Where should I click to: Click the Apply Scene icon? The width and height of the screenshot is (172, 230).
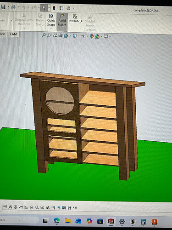(97, 36)
